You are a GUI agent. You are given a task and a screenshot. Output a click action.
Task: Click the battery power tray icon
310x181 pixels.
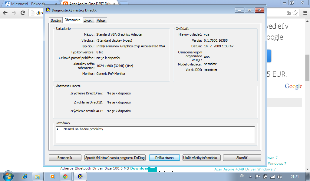click(265, 177)
